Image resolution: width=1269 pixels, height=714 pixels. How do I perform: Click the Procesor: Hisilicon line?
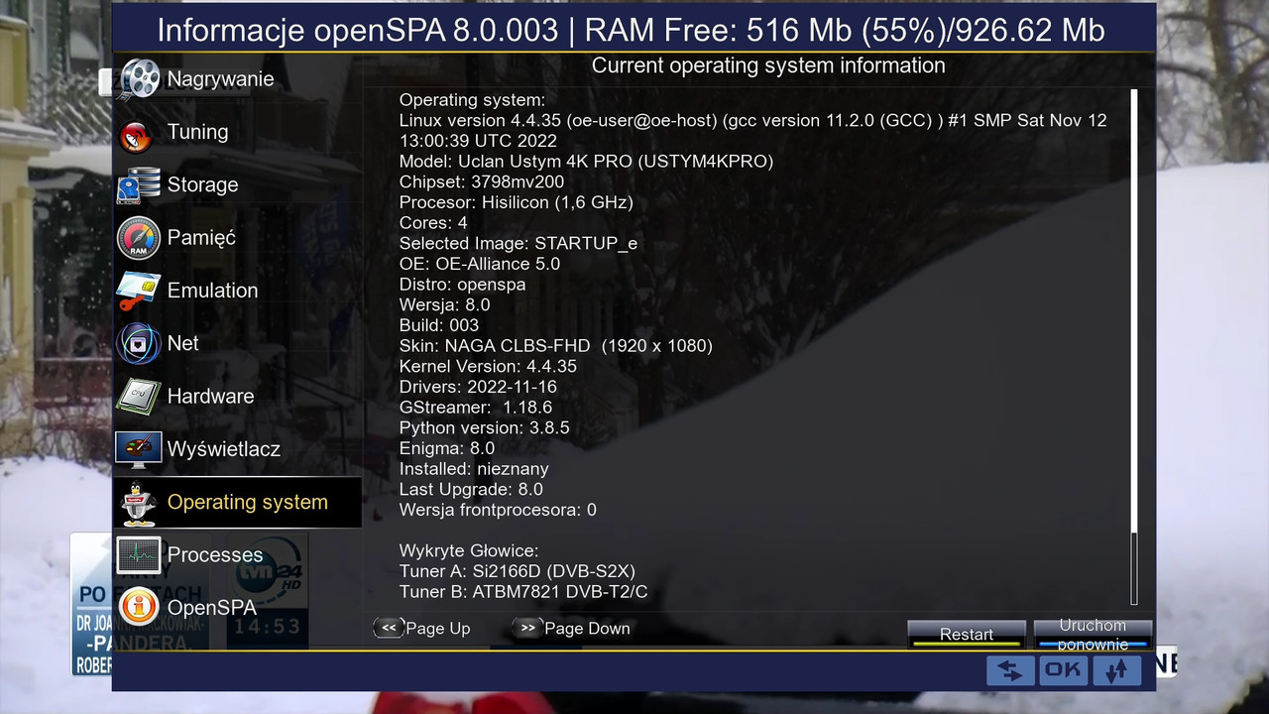517,202
